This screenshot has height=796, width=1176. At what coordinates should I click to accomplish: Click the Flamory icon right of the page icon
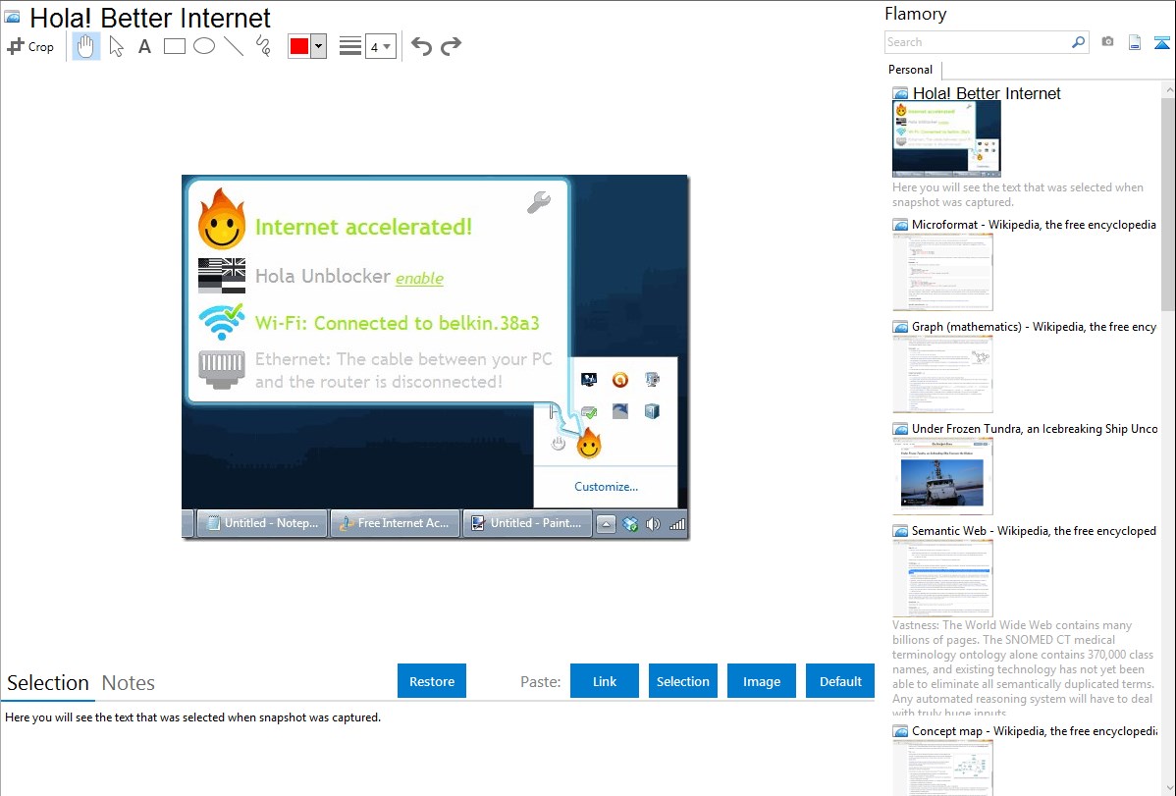tap(1161, 42)
